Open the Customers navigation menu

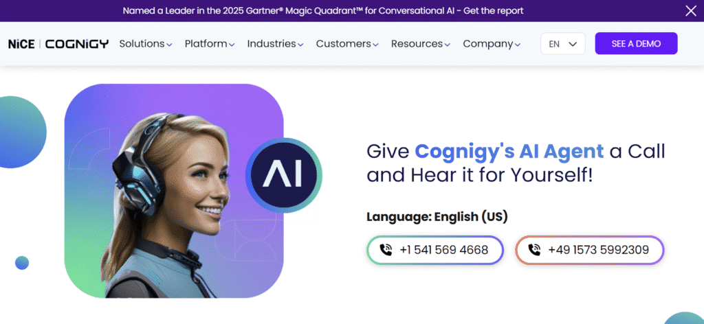click(347, 44)
